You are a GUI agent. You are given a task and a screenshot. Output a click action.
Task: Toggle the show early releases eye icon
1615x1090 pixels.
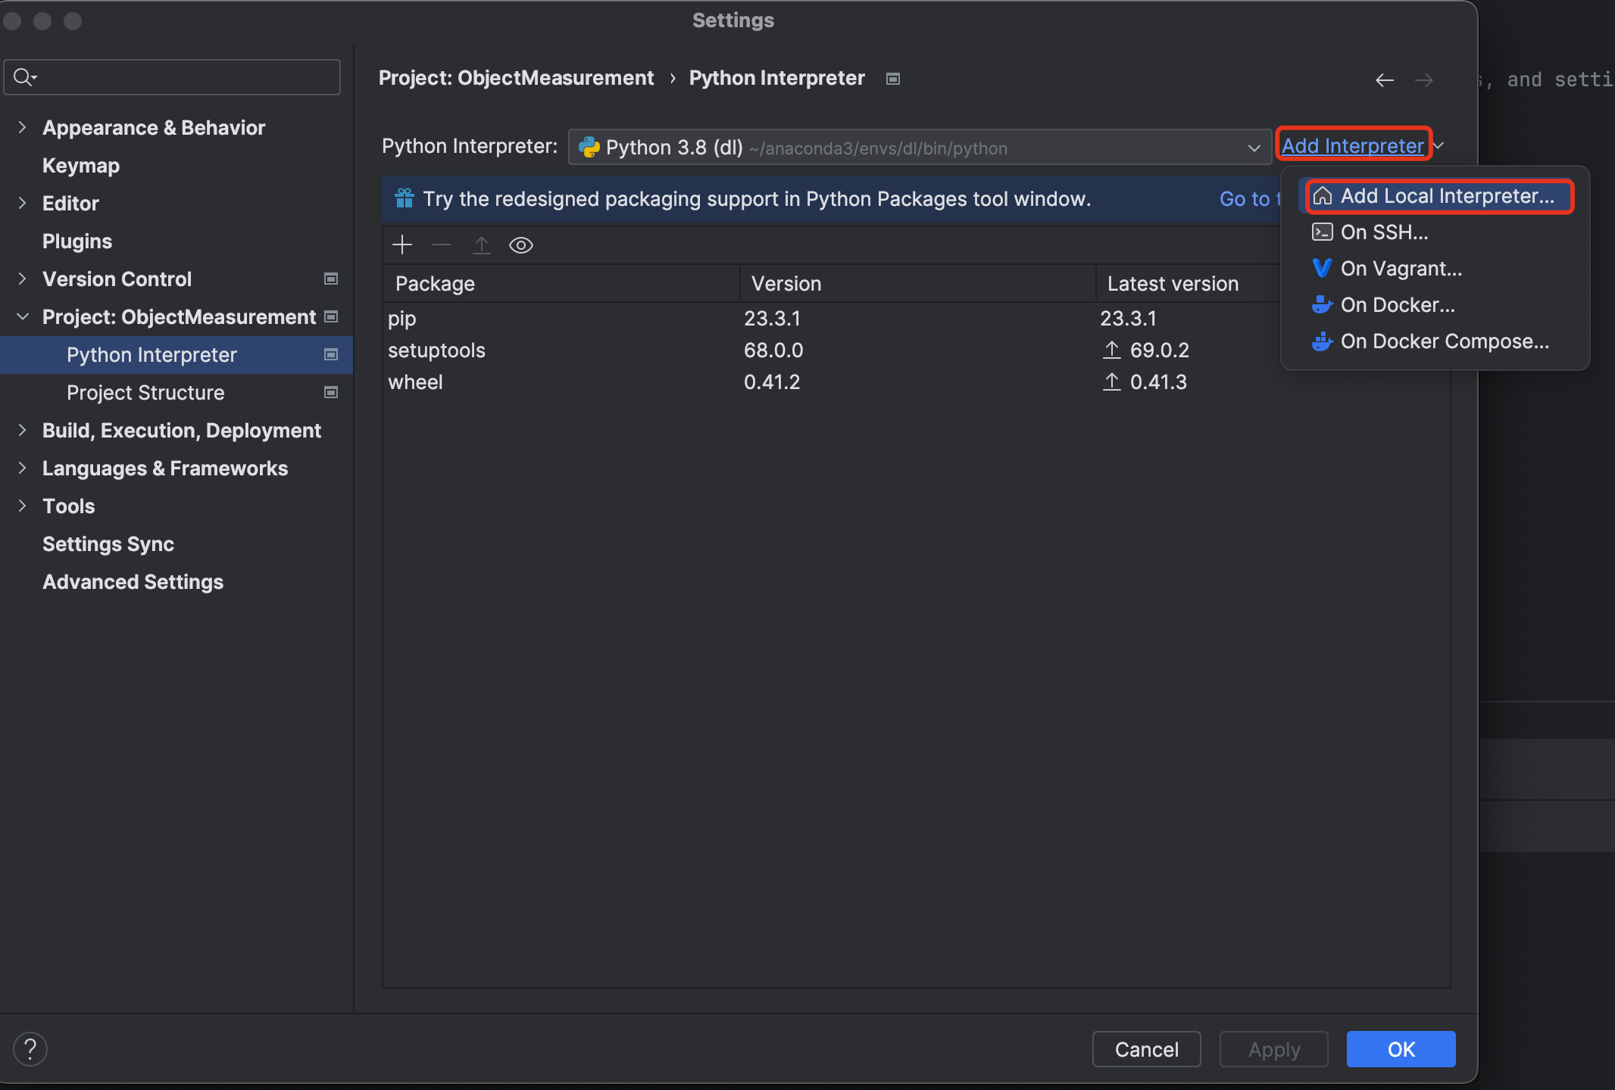point(521,244)
